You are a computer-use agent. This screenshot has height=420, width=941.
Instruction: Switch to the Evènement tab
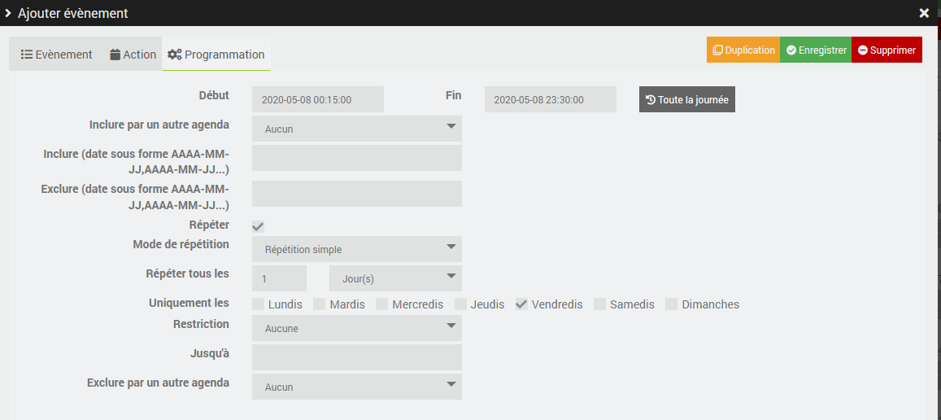pyautogui.click(x=56, y=55)
